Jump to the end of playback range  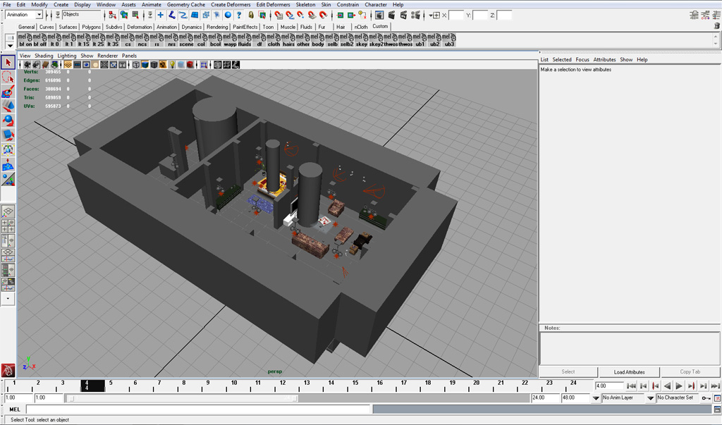715,386
